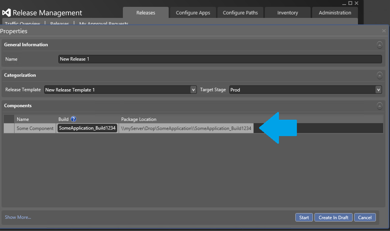Switch to the Configure Paths tab

tap(240, 13)
